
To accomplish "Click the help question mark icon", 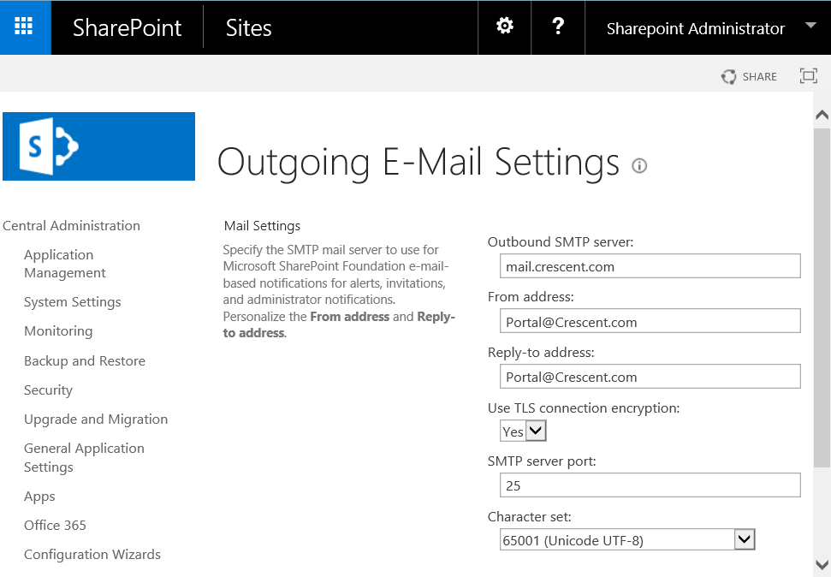I will [x=558, y=27].
